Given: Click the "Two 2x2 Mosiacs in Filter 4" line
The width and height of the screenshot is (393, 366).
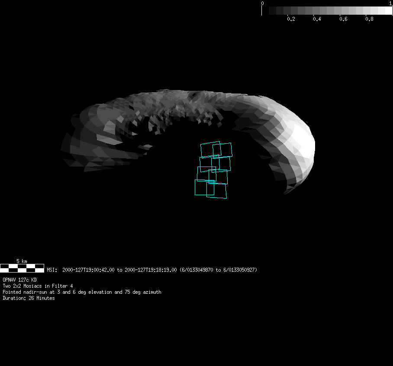Looking at the screenshot, I should pyautogui.click(x=38, y=286).
